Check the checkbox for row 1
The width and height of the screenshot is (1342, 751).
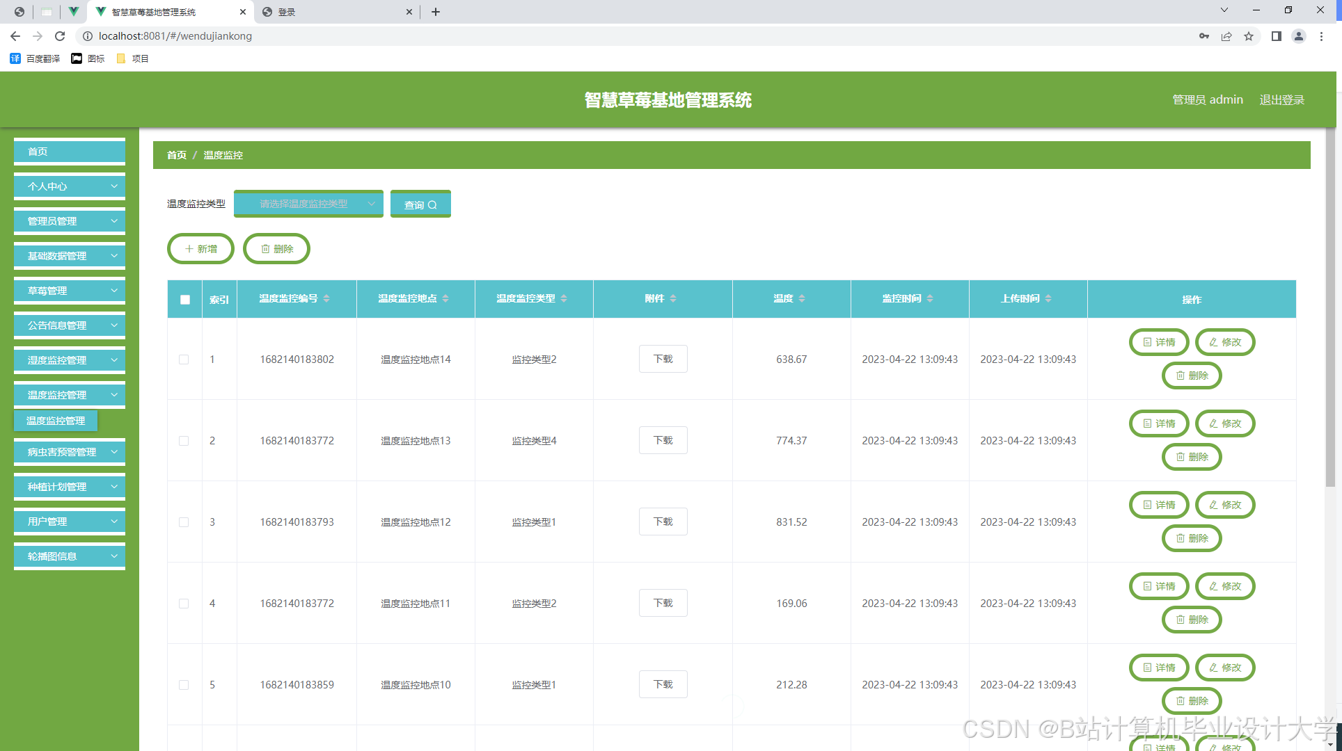(184, 360)
